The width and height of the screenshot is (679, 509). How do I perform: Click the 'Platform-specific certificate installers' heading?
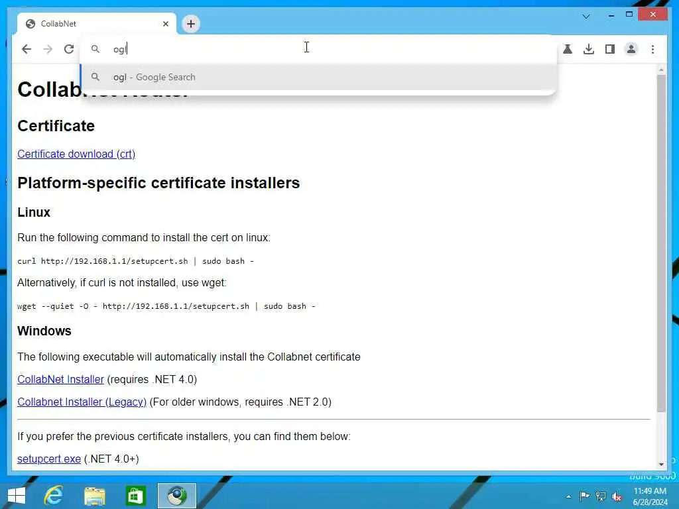[158, 183]
